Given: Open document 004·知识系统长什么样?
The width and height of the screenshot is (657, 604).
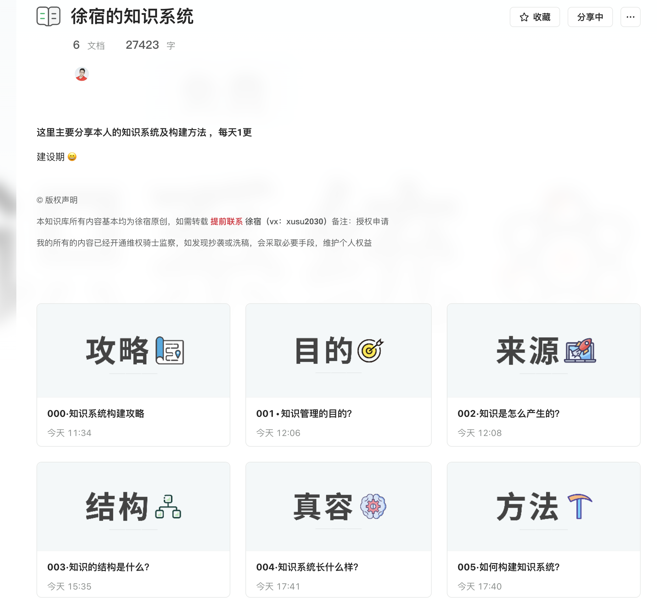Looking at the screenshot, I should (x=307, y=567).
